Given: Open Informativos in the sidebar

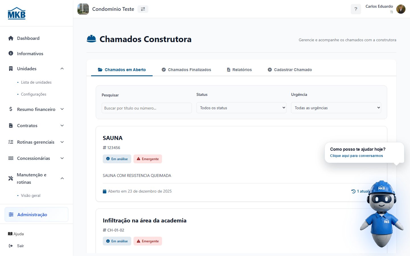Looking at the screenshot, I should tap(30, 53).
